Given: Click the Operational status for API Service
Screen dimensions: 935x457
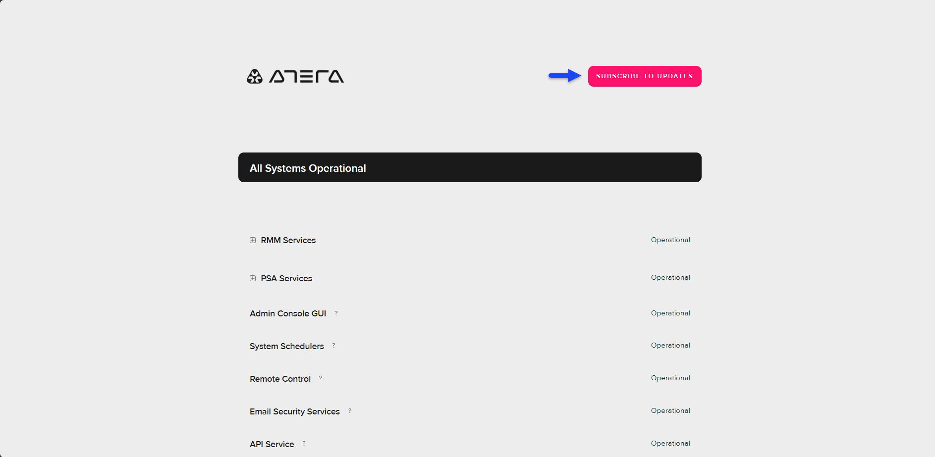Looking at the screenshot, I should point(670,443).
